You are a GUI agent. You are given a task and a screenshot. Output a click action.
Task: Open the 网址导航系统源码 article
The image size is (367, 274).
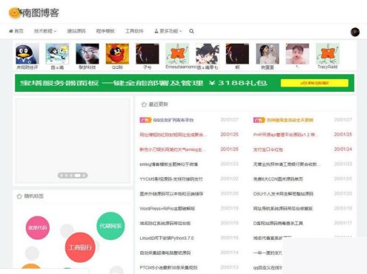pyautogui.click(x=283, y=209)
